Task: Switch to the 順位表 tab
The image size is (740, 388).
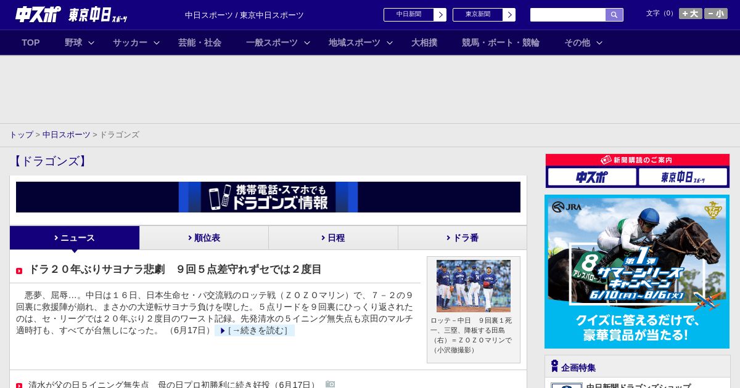Action: 204,238
